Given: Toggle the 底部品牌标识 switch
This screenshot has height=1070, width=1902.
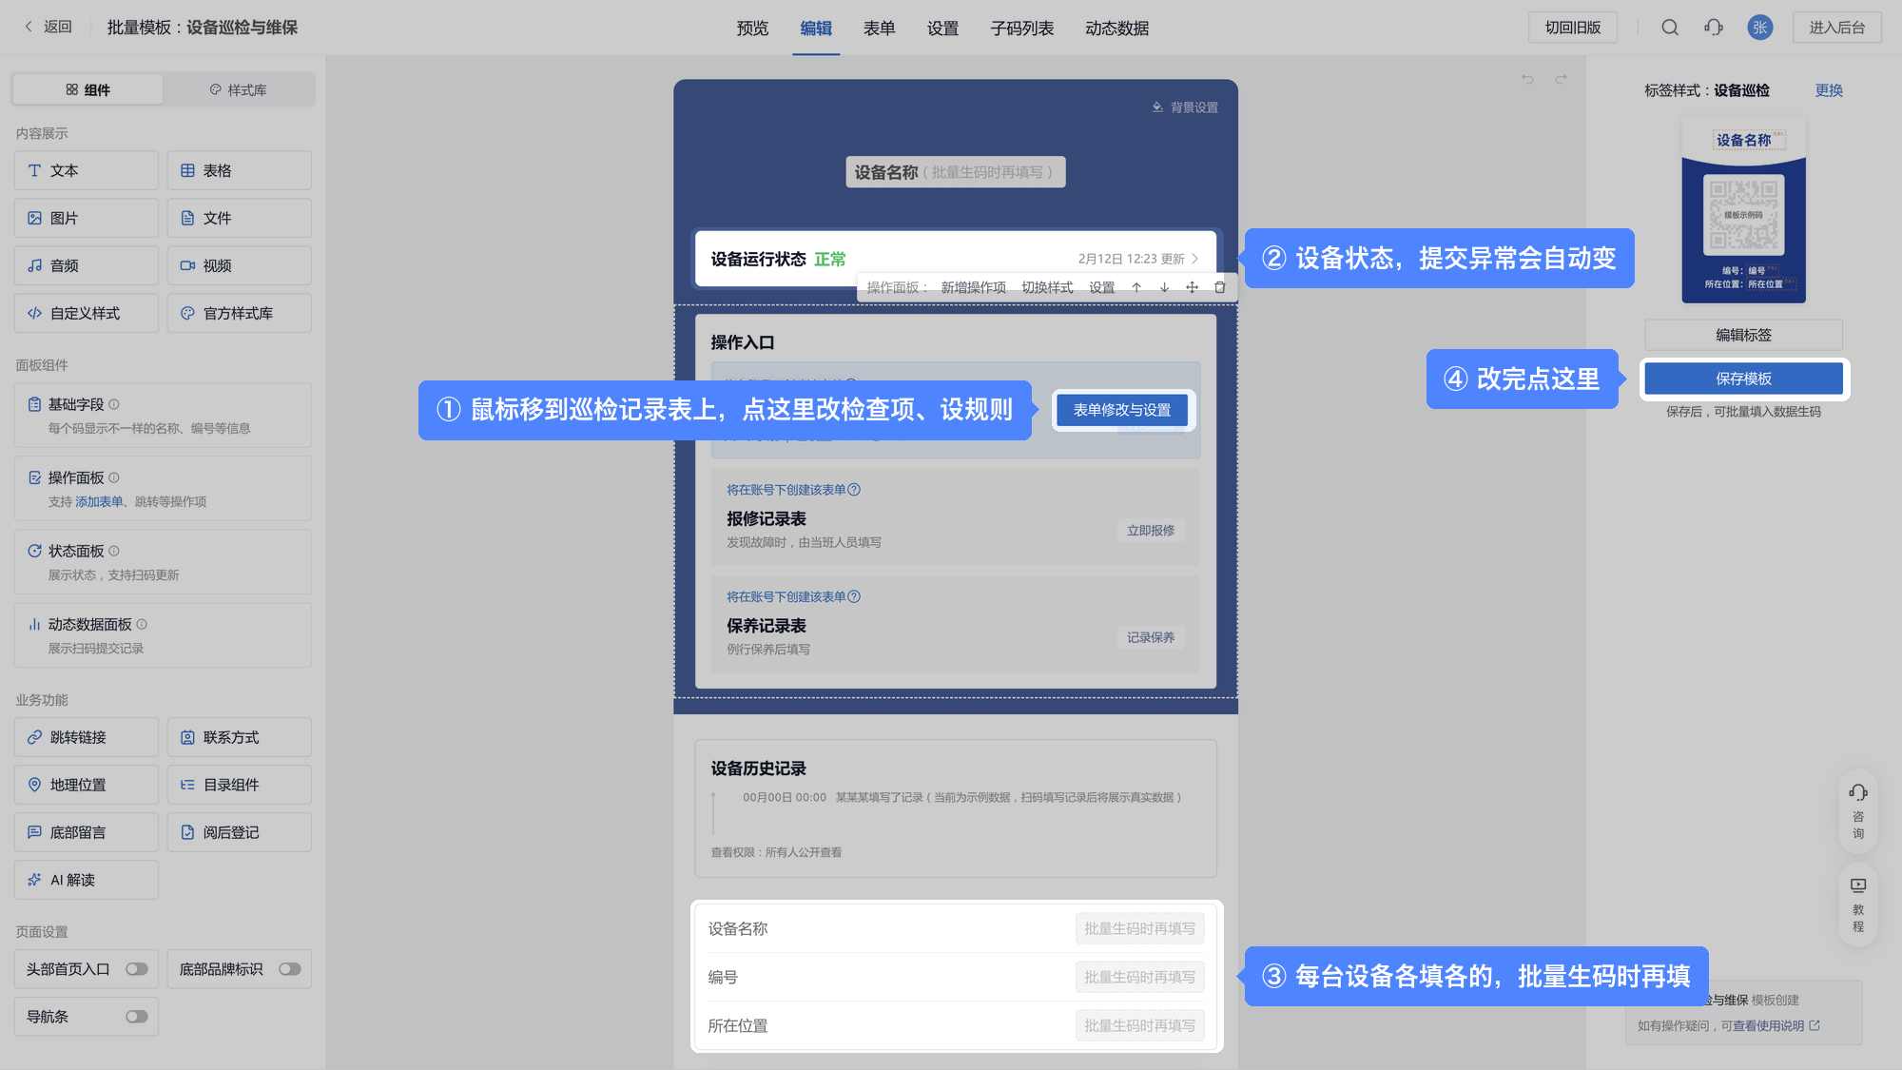Looking at the screenshot, I should coord(290,969).
